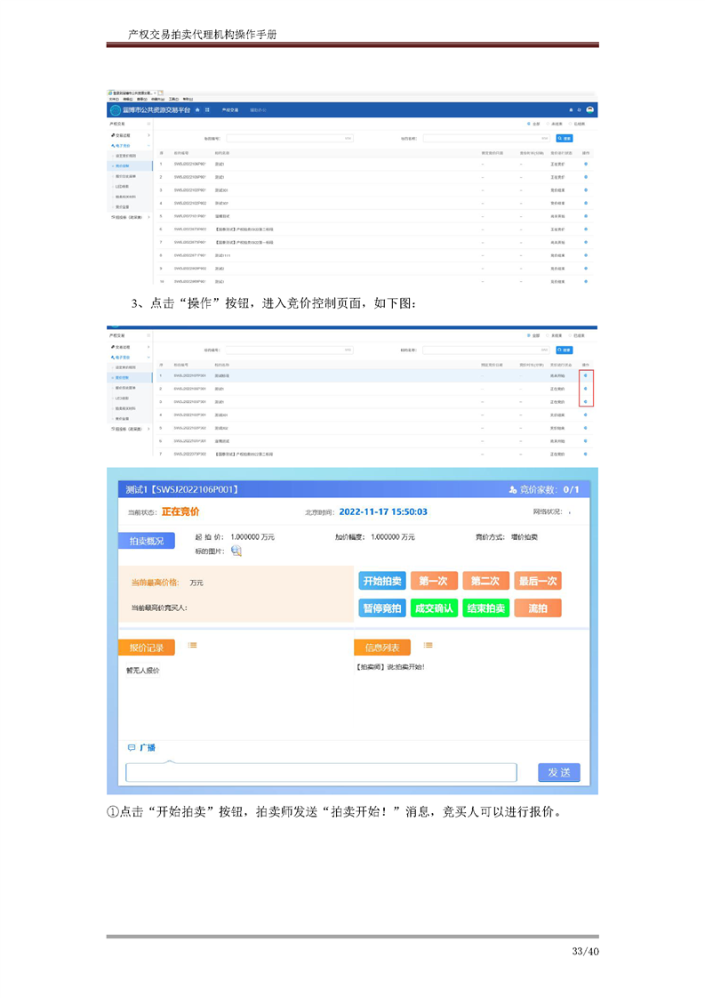This screenshot has height=998, width=705.
Task: Click the home icon in the top platform header
Action: pos(196,109)
